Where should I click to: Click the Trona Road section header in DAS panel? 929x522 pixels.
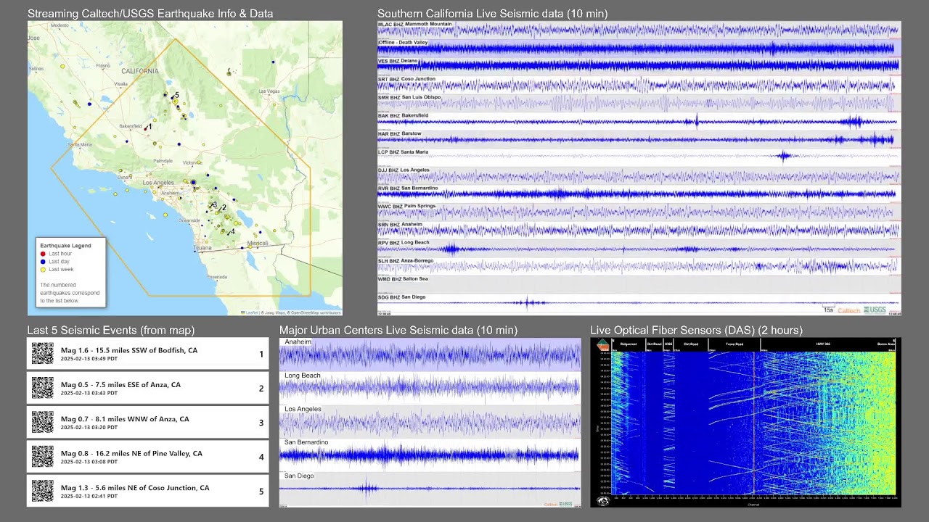(x=734, y=344)
